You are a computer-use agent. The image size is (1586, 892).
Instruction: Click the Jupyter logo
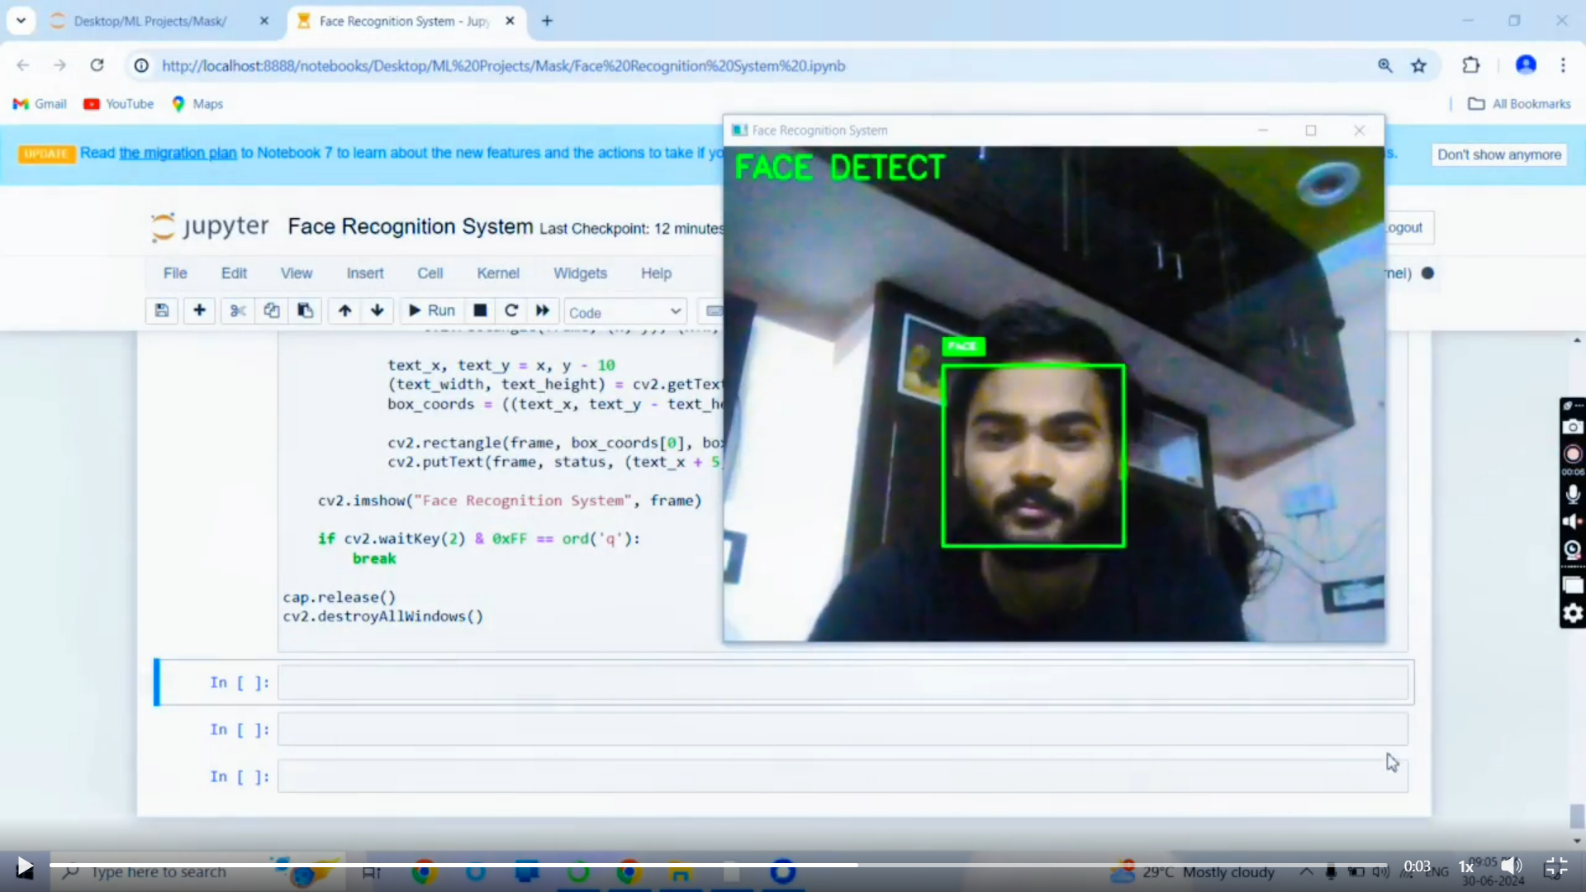point(210,226)
